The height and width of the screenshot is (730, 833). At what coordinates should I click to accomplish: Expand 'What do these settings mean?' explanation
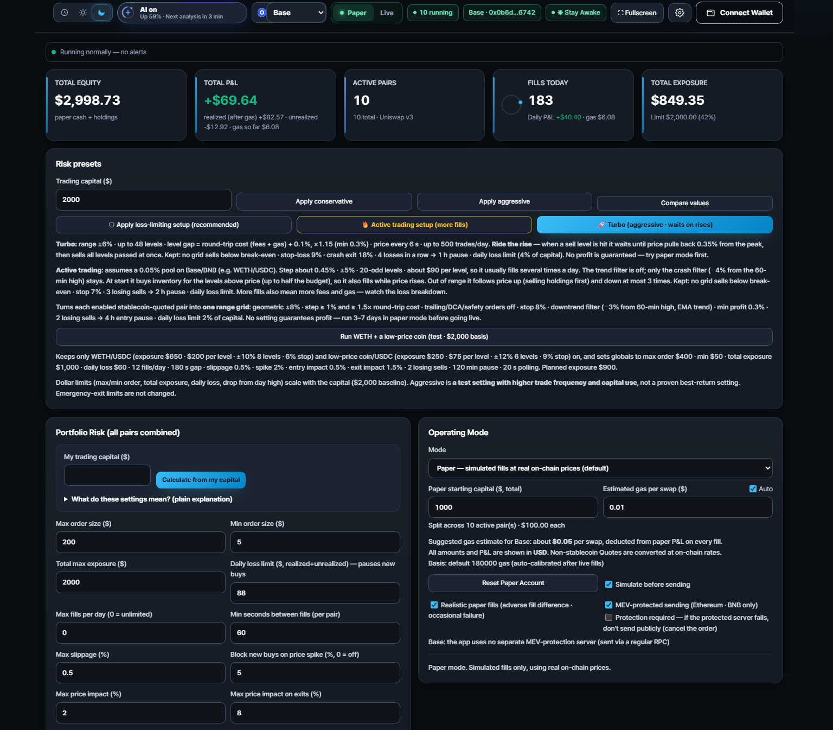point(148,499)
